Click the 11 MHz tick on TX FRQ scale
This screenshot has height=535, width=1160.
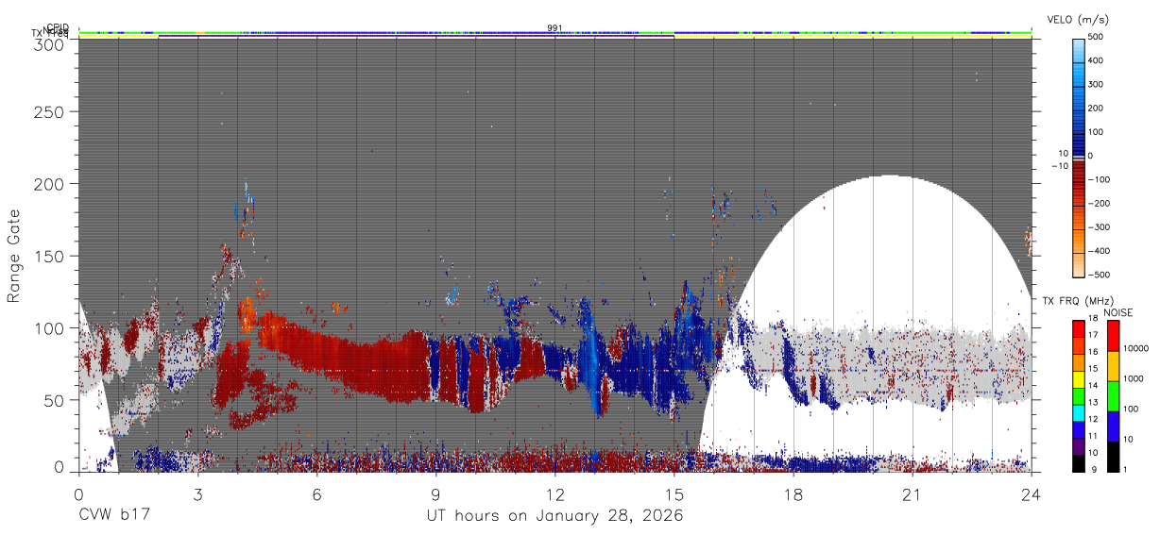coord(1093,436)
